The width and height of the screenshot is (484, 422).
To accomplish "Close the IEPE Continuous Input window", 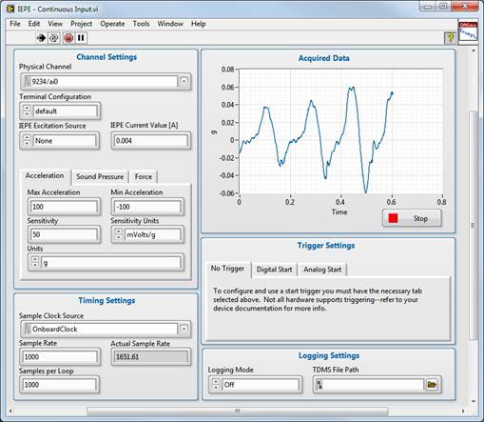I will [465, 6].
